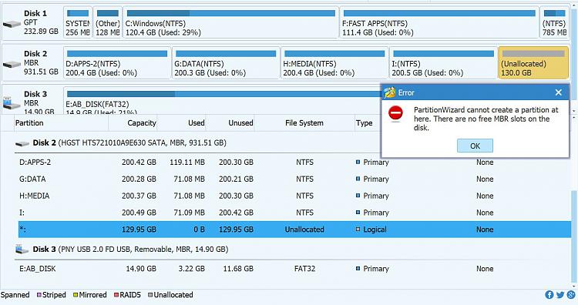Click Logical type marker on unallocated row

(358, 230)
